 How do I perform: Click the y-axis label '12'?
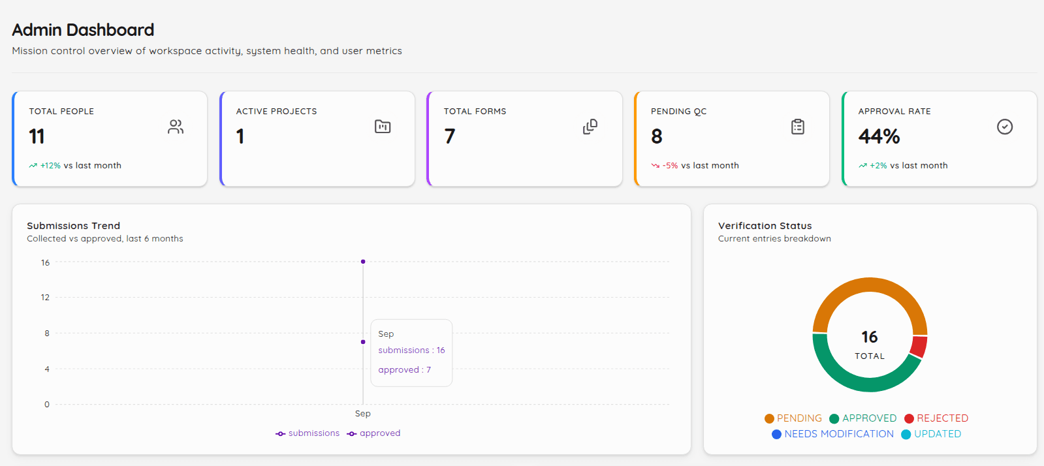[x=45, y=298]
